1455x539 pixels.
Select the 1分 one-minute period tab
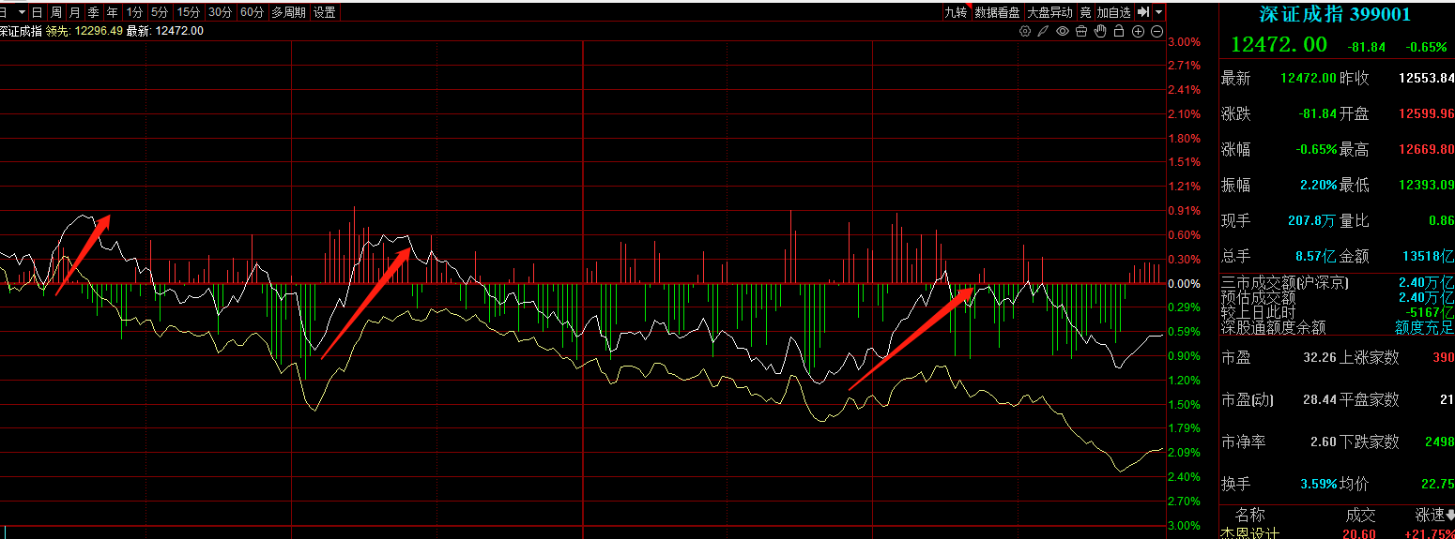pos(135,12)
